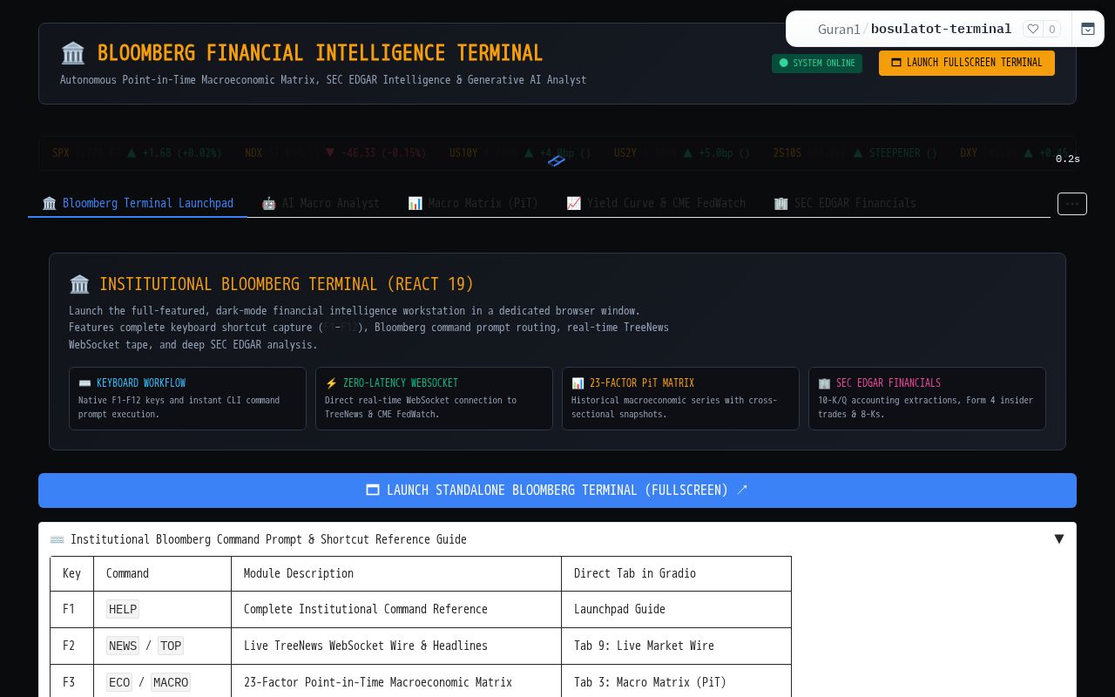Viewport: 1115px width, 697px height.
Task: Click the green status dot in SYSTEM ONLINE badge
Action: pyautogui.click(x=783, y=63)
